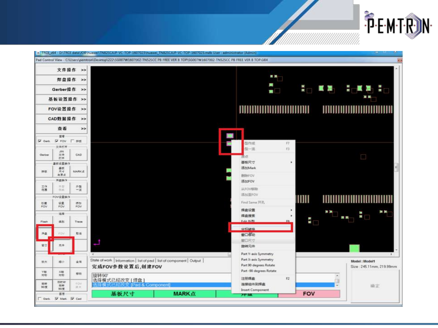This screenshot has width=438, height=328.
Task: Click the Gerber file open button
Action: pyautogui.click(x=44, y=155)
